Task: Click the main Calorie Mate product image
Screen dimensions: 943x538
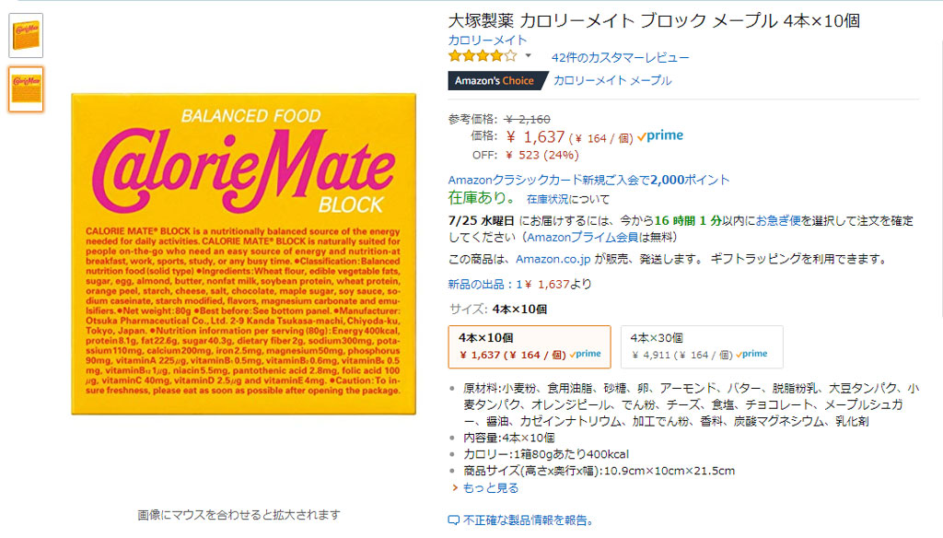Action: [243, 253]
